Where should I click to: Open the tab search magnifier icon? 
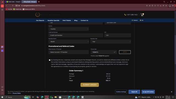(164, 2)
